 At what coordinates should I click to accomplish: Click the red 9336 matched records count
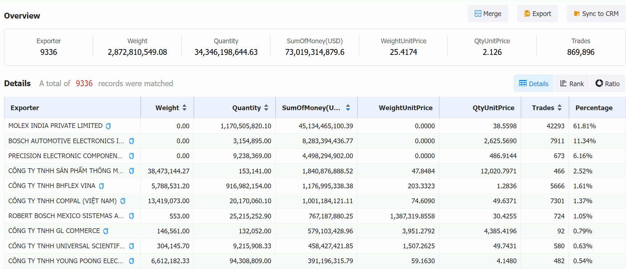point(84,84)
